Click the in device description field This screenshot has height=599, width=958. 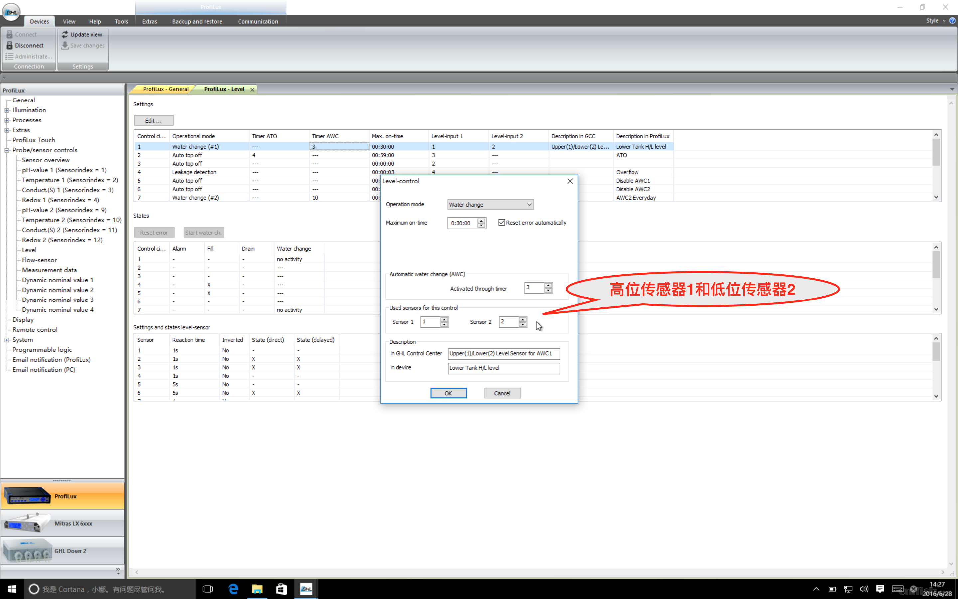(x=504, y=368)
